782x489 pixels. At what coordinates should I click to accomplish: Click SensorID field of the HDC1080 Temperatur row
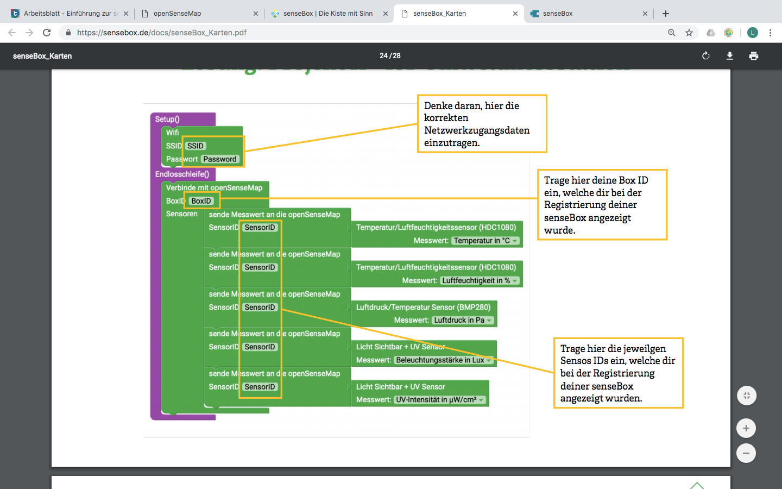(x=260, y=228)
